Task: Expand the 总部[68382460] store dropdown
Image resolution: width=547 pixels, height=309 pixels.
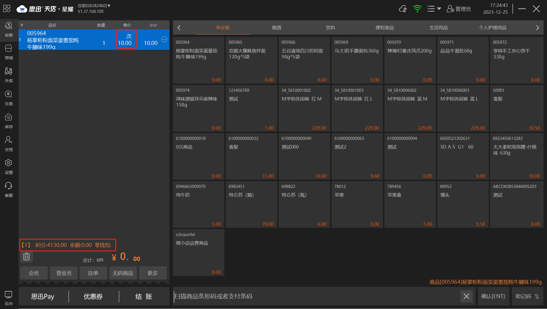Action: pos(94,6)
